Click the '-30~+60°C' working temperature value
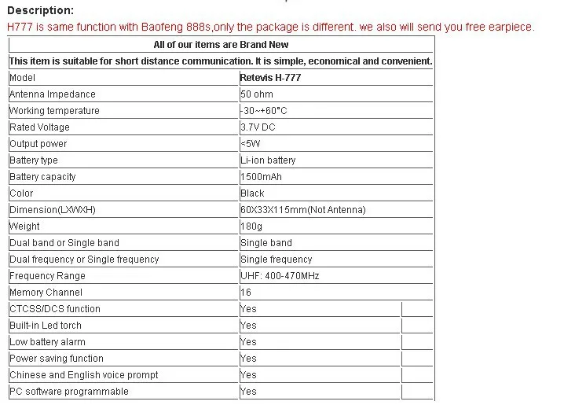 pos(264,111)
